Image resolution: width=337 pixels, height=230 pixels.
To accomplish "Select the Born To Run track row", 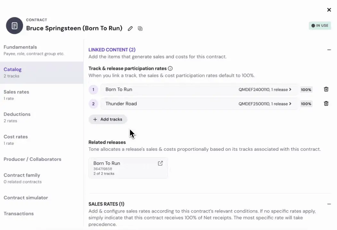I will click(x=200, y=89).
